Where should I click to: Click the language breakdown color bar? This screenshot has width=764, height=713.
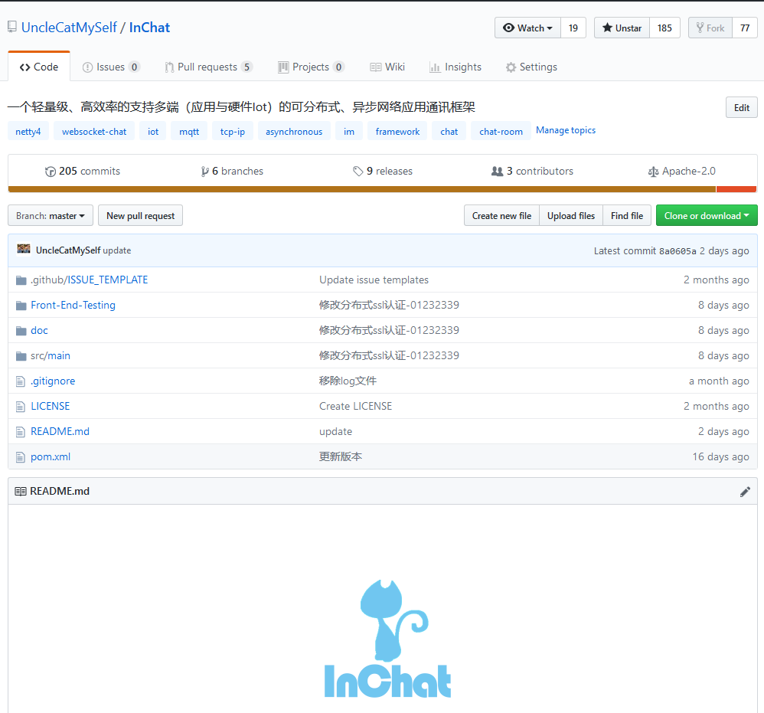click(383, 189)
